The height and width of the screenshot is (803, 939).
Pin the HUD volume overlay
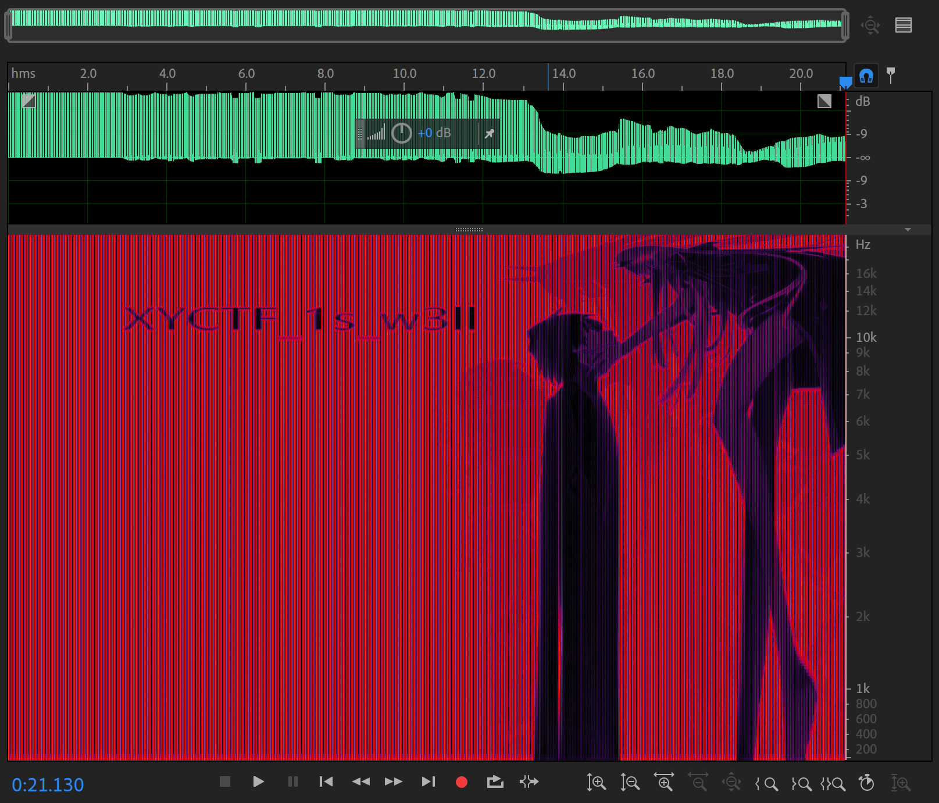[x=490, y=134]
